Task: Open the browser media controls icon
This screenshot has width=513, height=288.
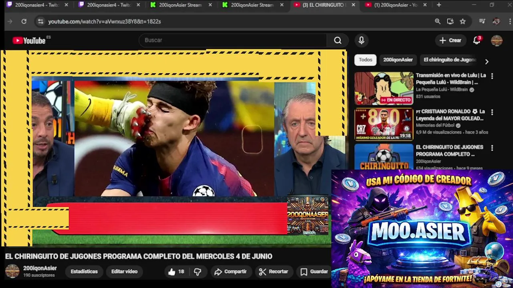Action: [482, 22]
